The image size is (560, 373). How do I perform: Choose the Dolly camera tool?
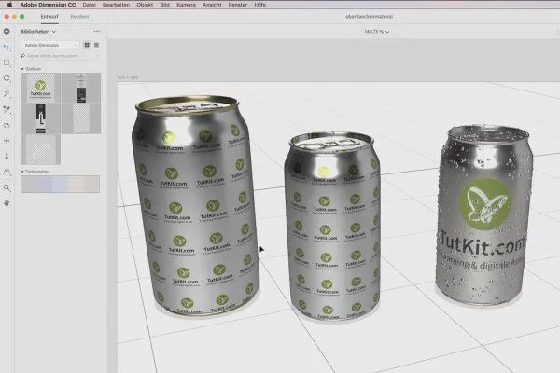pos(7,156)
